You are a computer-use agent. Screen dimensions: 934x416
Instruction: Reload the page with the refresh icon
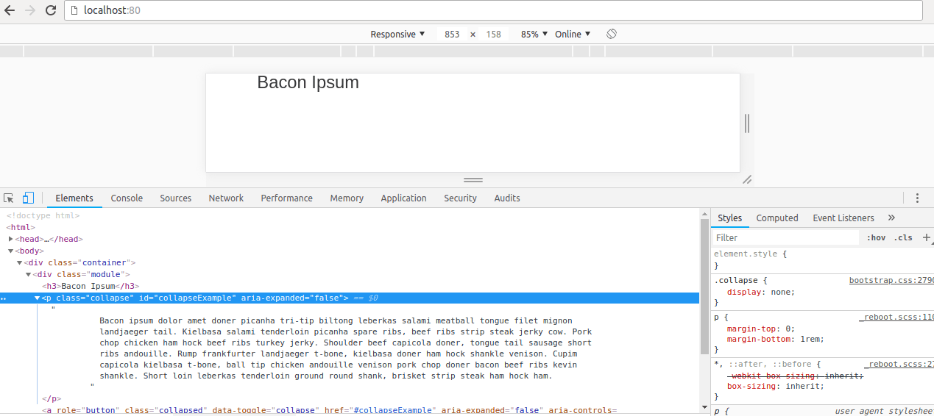51,10
